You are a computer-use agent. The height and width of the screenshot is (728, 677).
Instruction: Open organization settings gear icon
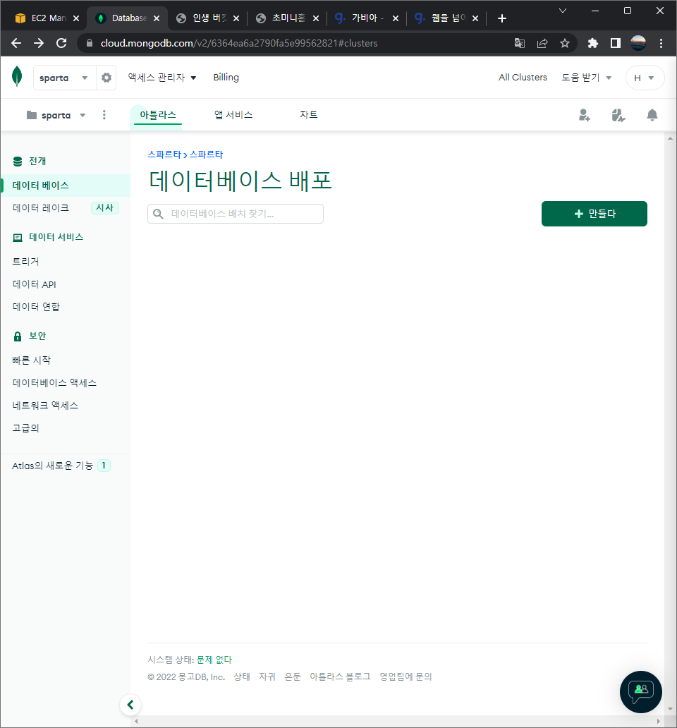pyautogui.click(x=106, y=78)
